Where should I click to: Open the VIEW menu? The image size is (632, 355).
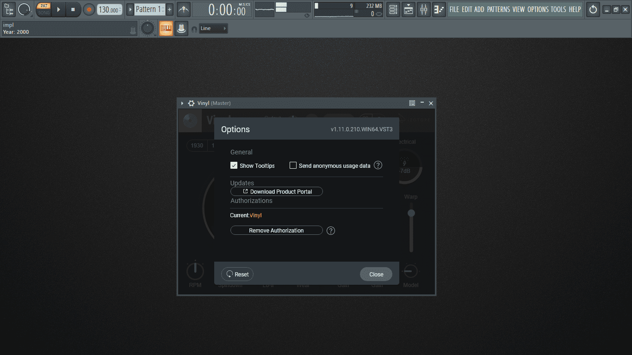pos(519,9)
